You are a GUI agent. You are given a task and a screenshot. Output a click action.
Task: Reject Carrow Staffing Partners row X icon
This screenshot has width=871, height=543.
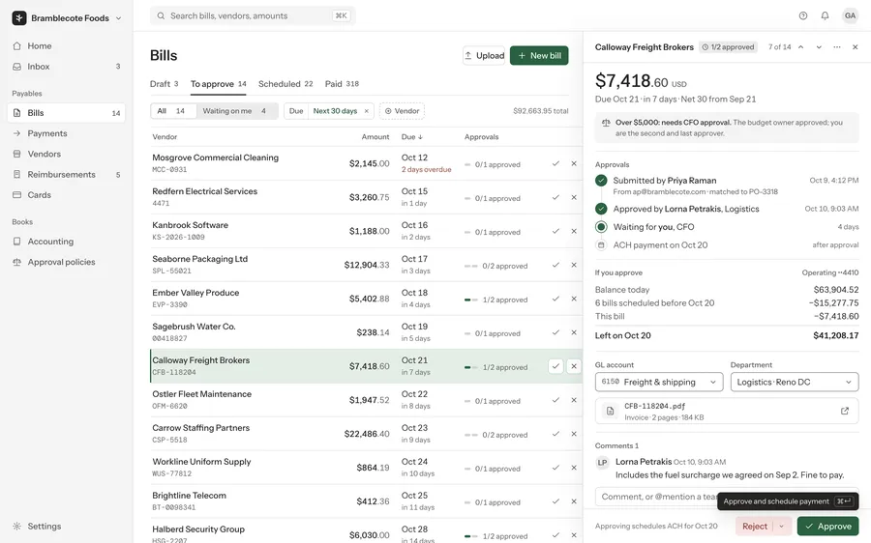pos(574,434)
